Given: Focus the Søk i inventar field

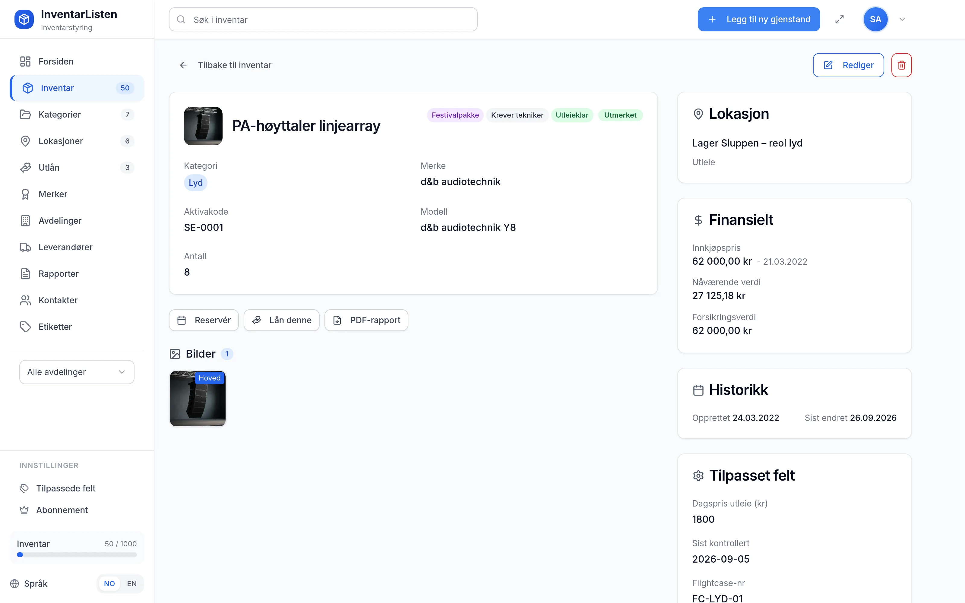Looking at the screenshot, I should tap(323, 20).
